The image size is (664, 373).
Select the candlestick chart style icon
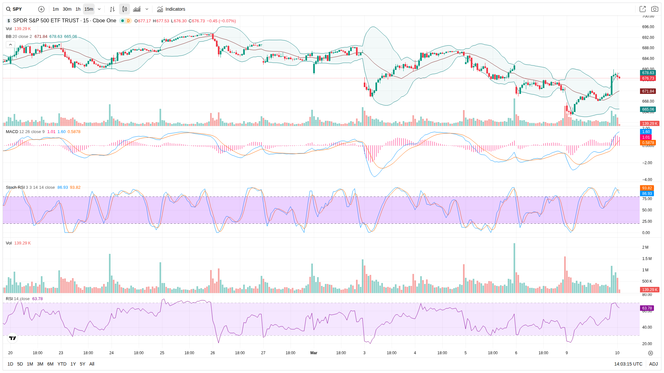(124, 9)
